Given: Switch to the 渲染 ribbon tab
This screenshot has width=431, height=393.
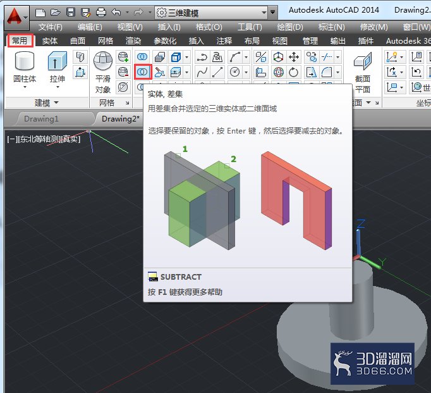Looking at the screenshot, I should coord(133,41).
